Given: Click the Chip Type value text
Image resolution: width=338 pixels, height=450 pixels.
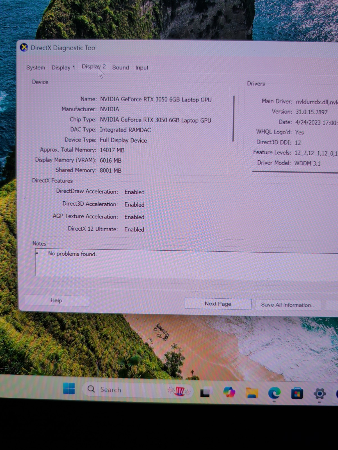Looking at the screenshot, I should [x=156, y=120].
